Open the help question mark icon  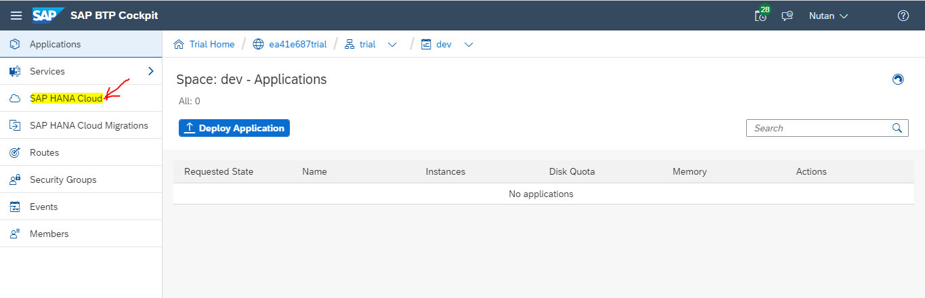pos(903,16)
